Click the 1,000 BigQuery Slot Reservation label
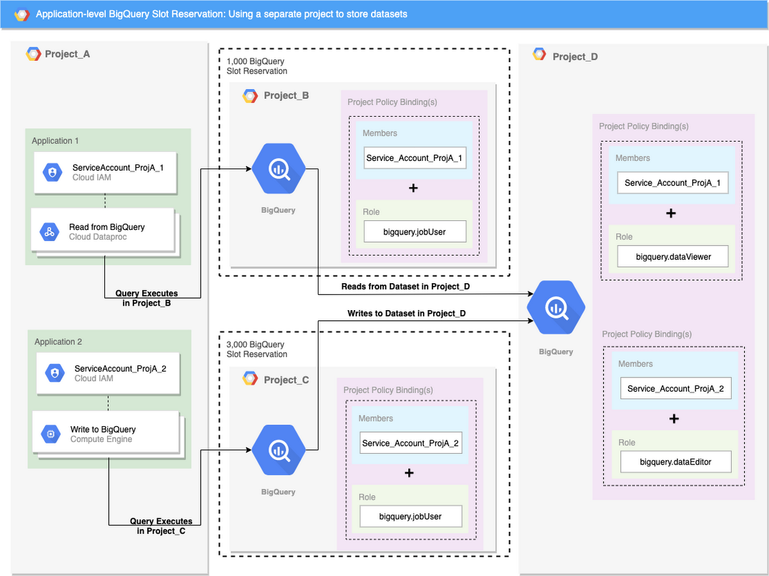This screenshot has width=769, height=576. 257,67
